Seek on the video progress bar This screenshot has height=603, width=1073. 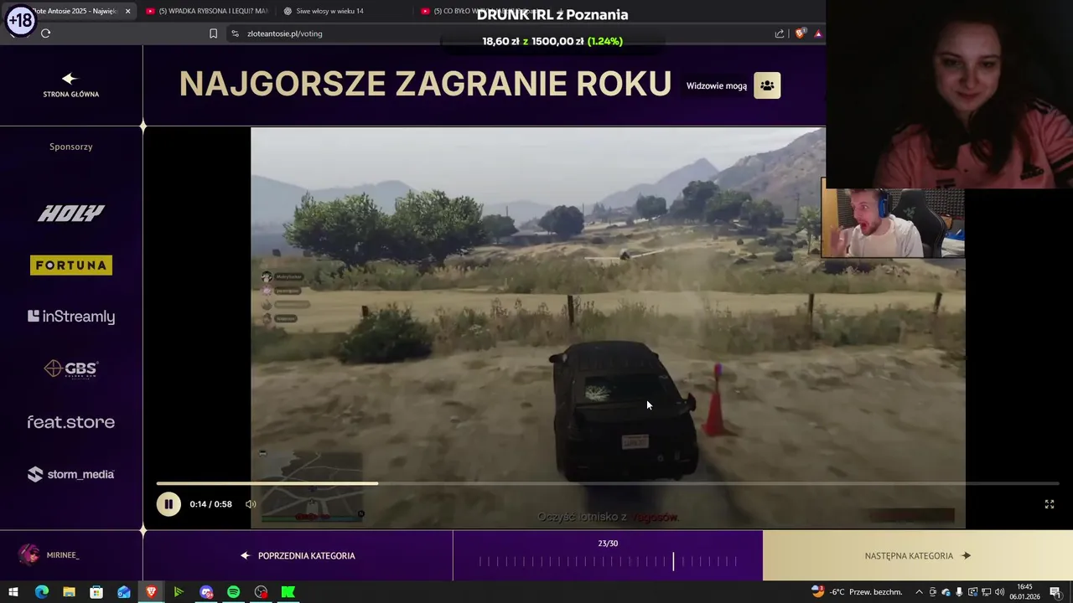608,483
